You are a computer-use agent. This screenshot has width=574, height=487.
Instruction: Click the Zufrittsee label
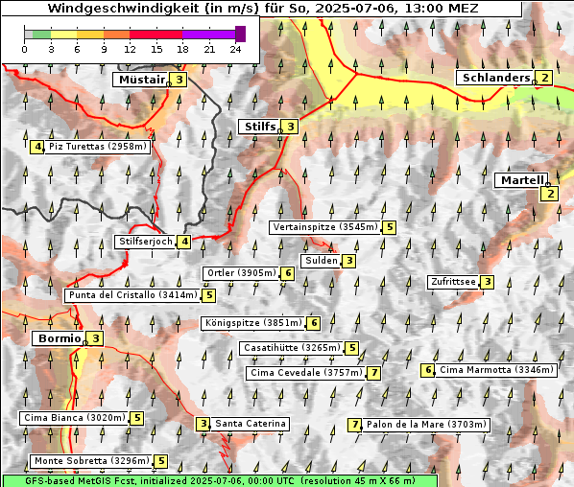tap(453, 282)
